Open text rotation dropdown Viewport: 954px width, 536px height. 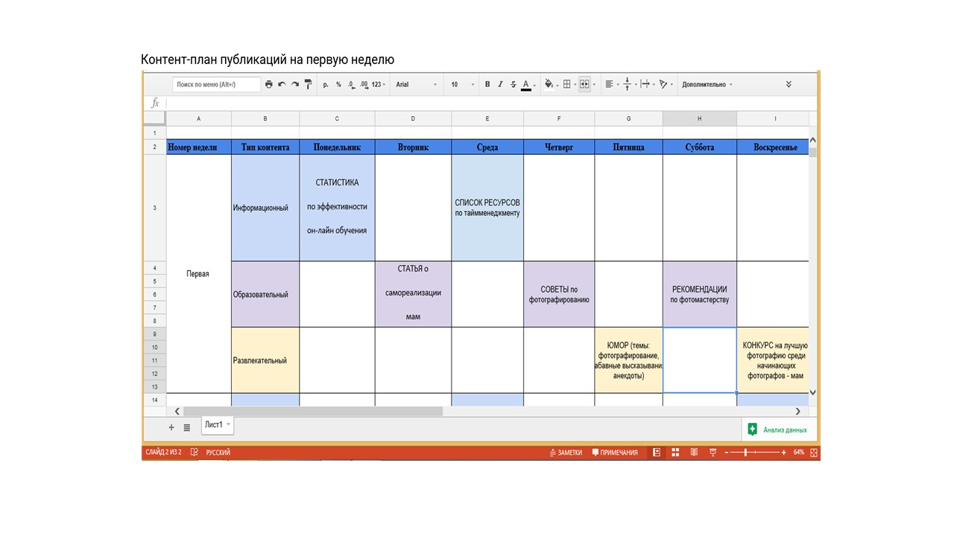click(x=666, y=85)
